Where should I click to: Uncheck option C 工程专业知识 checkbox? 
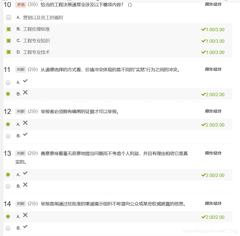click(8, 41)
